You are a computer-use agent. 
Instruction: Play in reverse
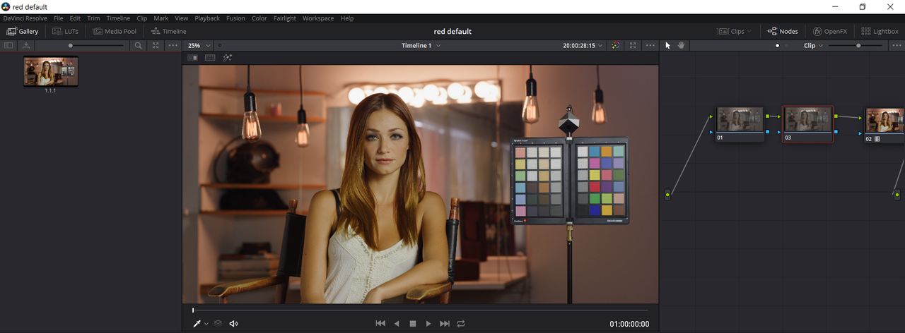[x=397, y=323]
